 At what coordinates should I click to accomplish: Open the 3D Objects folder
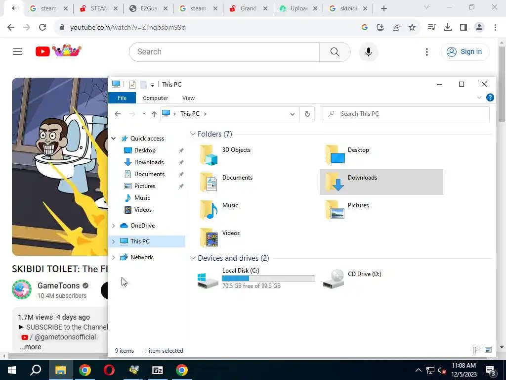[x=225, y=154]
